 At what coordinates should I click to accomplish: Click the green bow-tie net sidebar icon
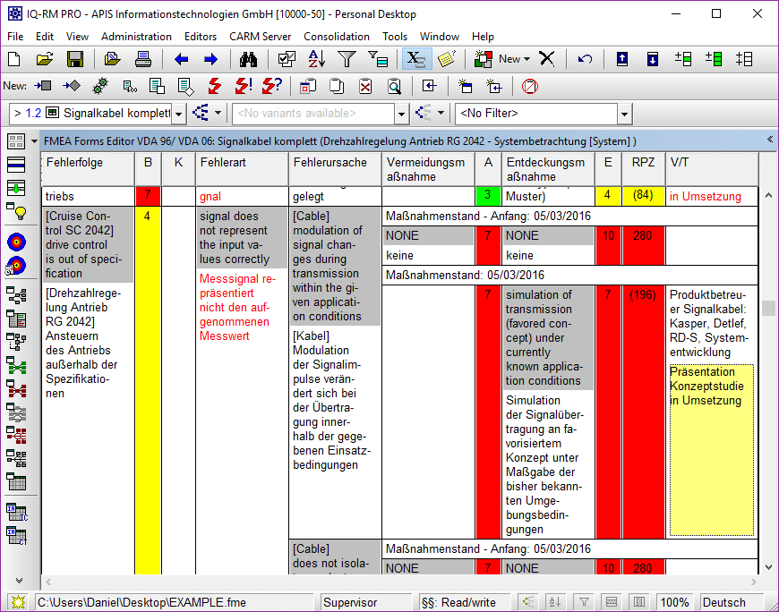pyautogui.click(x=16, y=367)
